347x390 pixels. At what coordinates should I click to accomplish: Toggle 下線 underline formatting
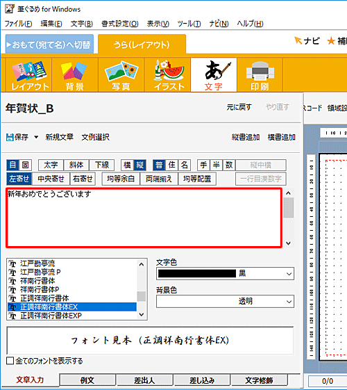(102, 165)
